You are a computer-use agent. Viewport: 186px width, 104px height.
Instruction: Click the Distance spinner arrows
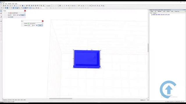pyautogui.click(x=33, y=25)
